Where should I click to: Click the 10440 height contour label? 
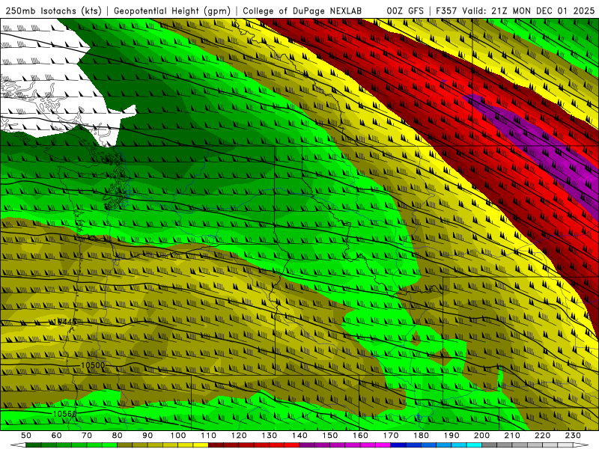(x=64, y=322)
